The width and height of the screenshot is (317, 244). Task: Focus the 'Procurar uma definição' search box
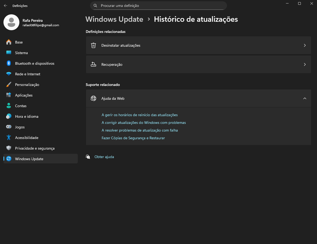(158, 6)
